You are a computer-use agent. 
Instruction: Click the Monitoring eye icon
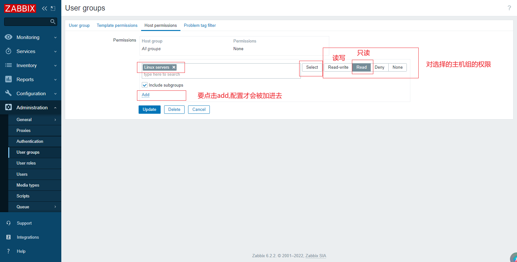9,37
